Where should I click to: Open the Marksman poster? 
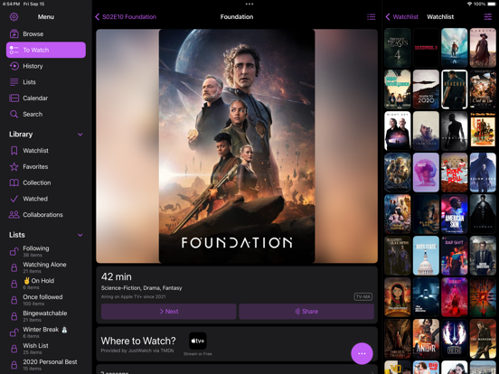(483, 339)
